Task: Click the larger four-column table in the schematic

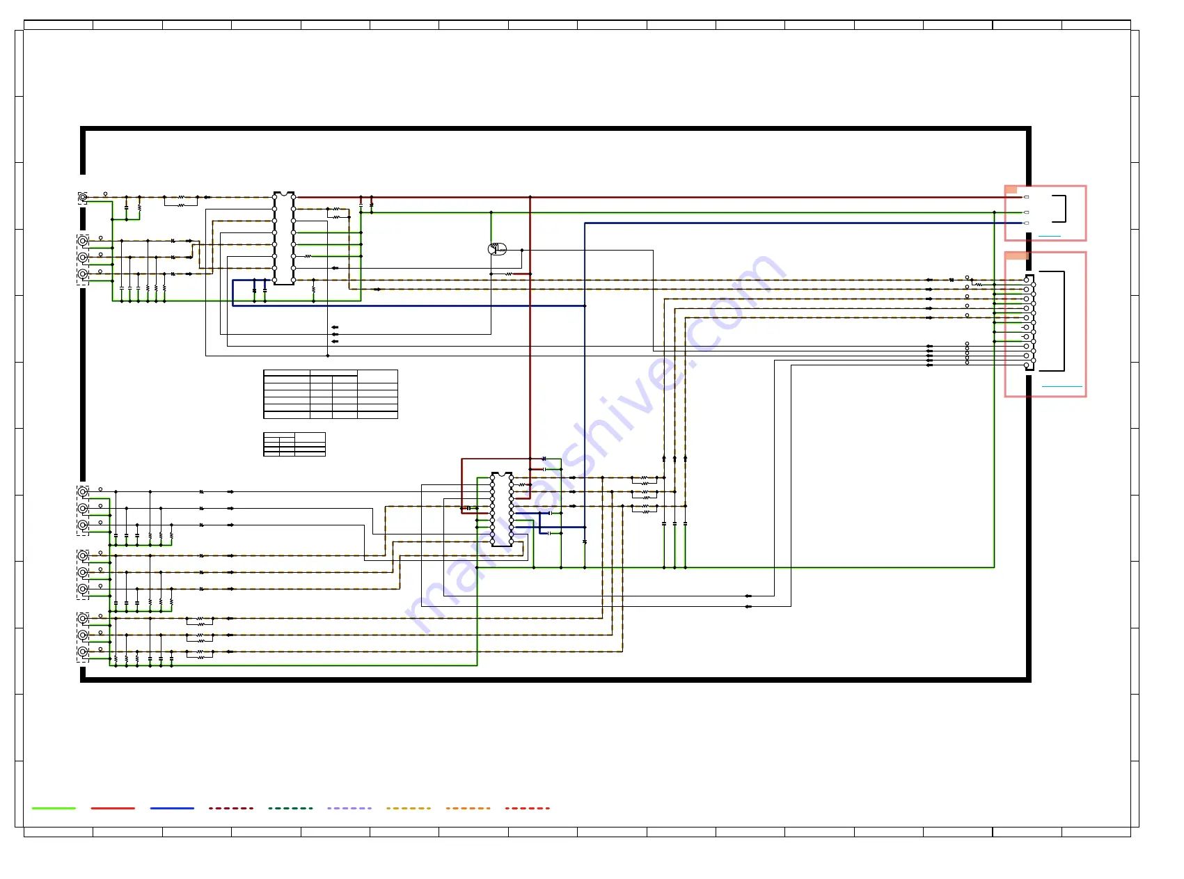Action: click(x=331, y=394)
